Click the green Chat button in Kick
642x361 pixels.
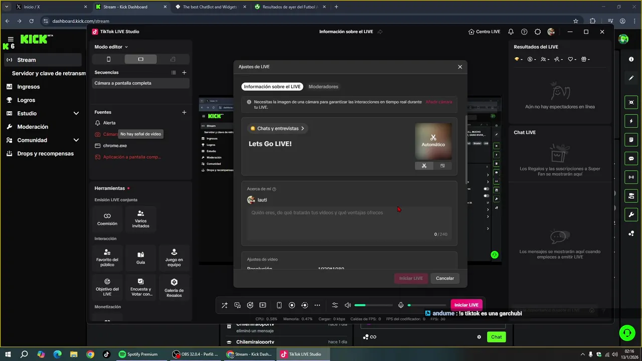click(496, 337)
